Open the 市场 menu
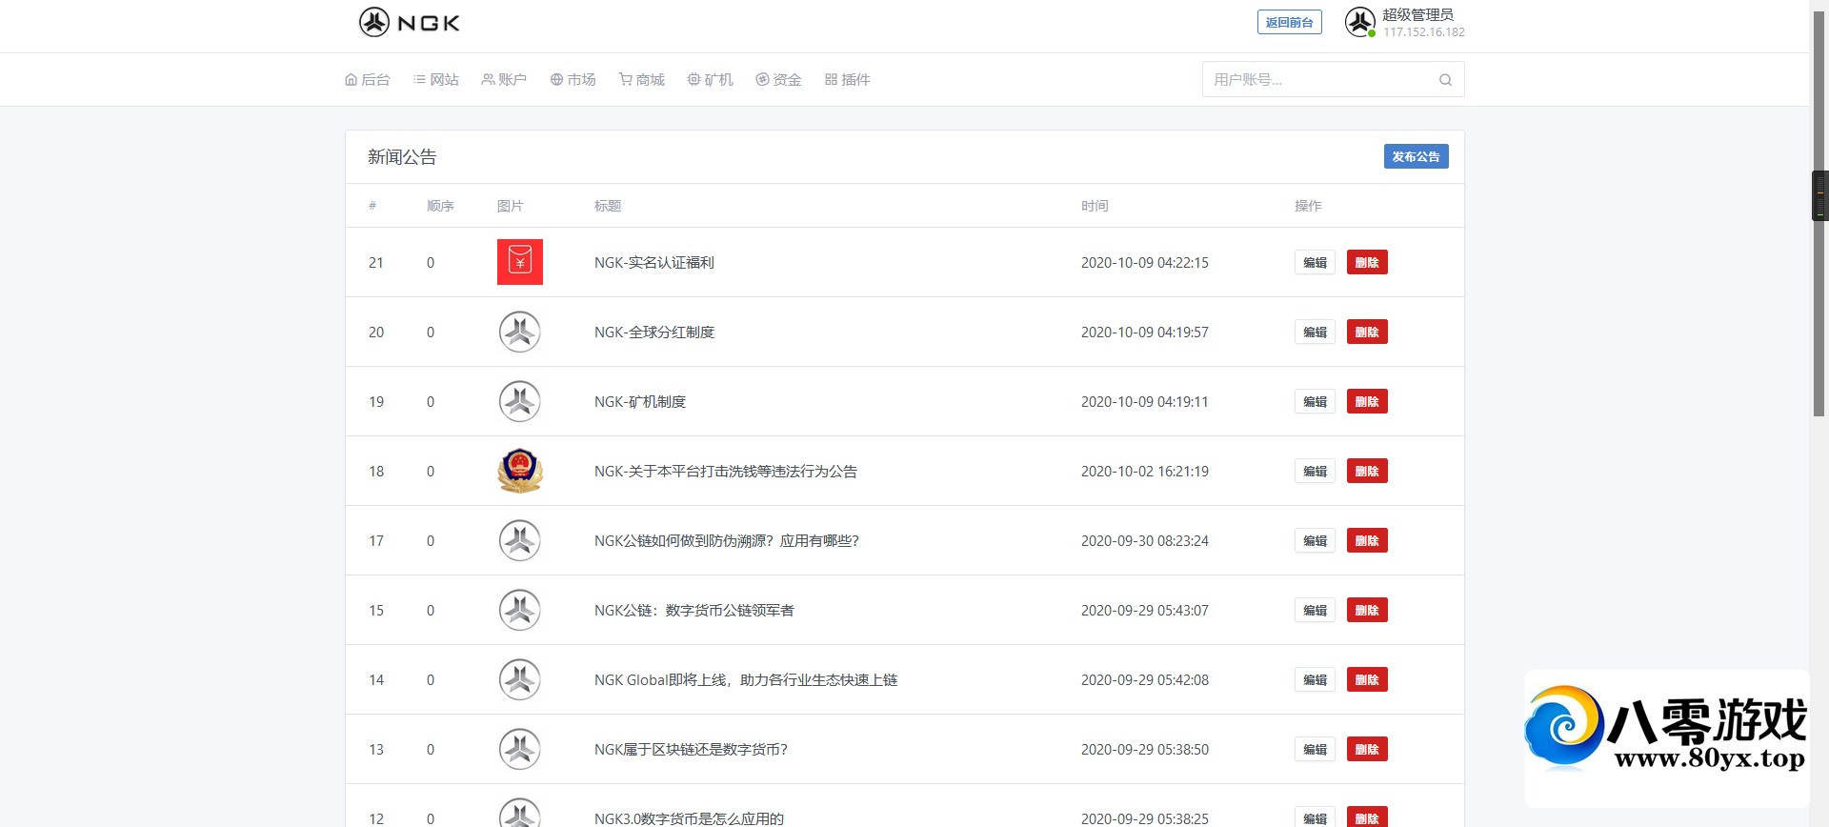This screenshot has width=1829, height=827. pyautogui.click(x=573, y=80)
